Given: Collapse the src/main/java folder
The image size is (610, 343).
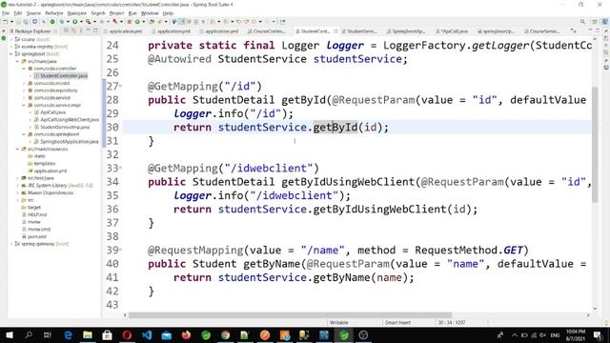Looking at the screenshot, I should point(17,61).
